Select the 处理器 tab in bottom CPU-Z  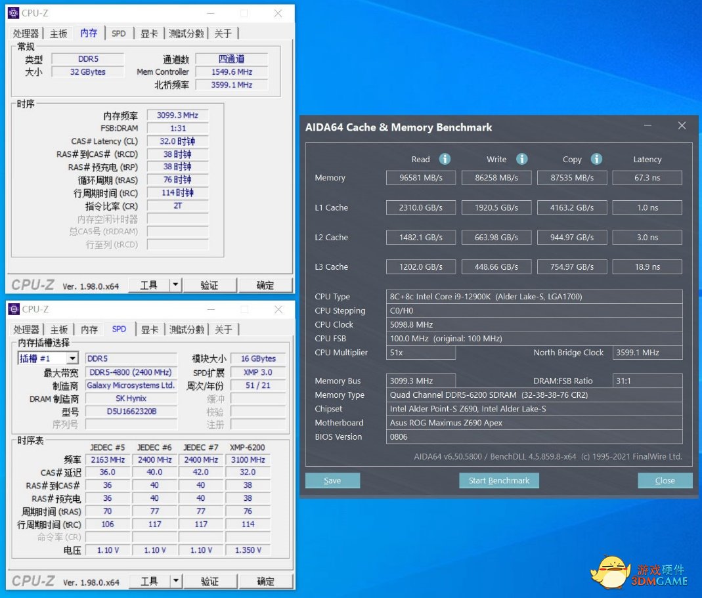pyautogui.click(x=25, y=329)
